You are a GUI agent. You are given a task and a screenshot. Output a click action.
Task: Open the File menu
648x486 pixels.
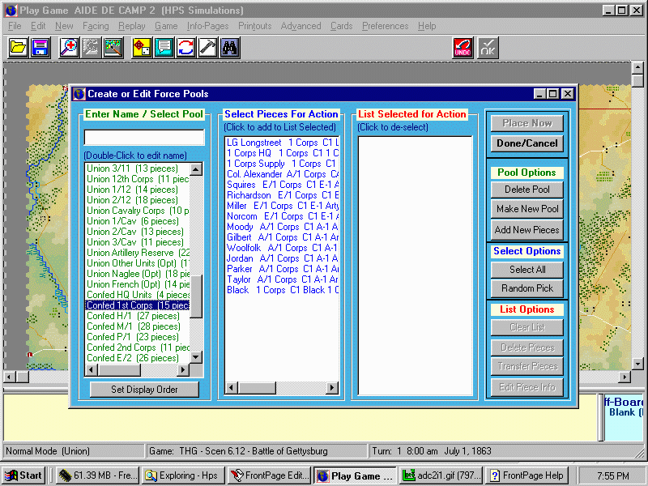coord(15,26)
